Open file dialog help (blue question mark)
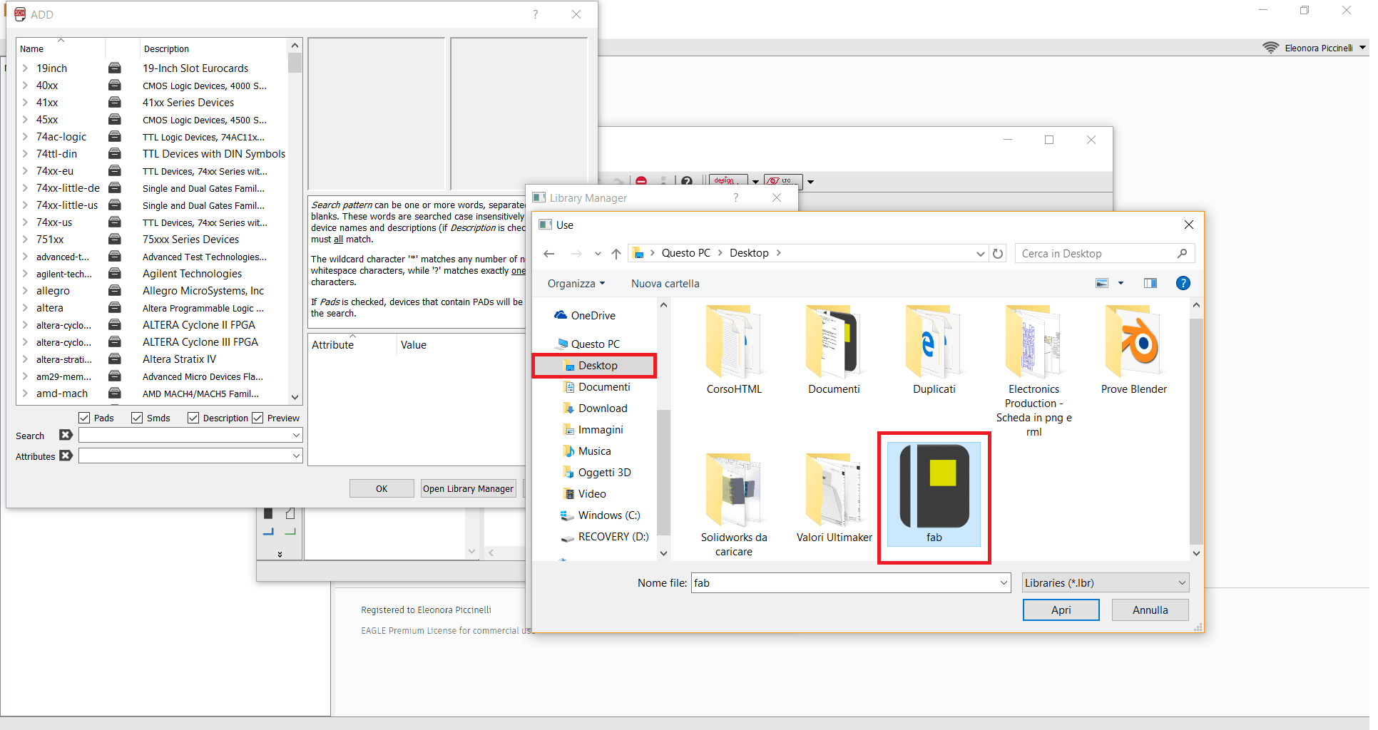This screenshot has width=1378, height=730. coord(1183,283)
